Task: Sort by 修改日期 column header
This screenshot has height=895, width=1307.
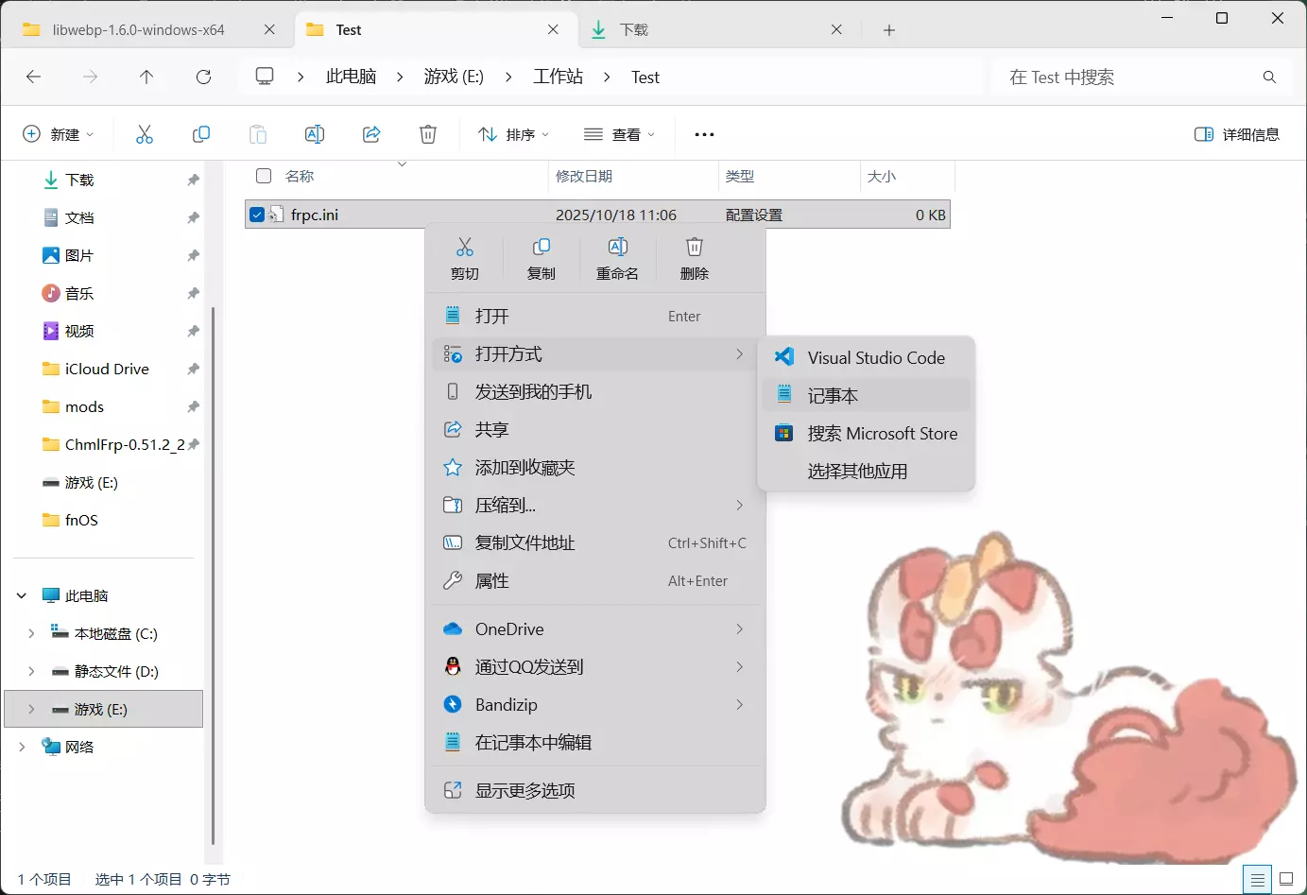Action: [633, 176]
